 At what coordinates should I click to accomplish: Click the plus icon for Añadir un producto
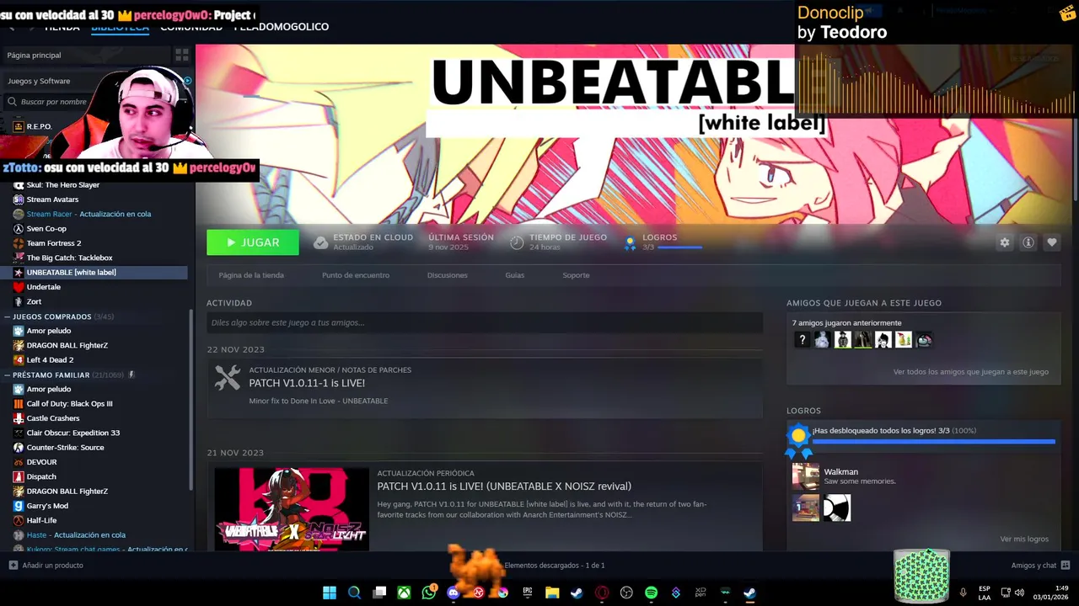[x=13, y=566]
